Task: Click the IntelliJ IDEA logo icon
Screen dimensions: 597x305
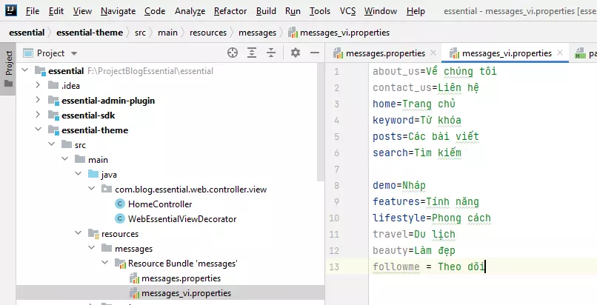Action: [10, 11]
